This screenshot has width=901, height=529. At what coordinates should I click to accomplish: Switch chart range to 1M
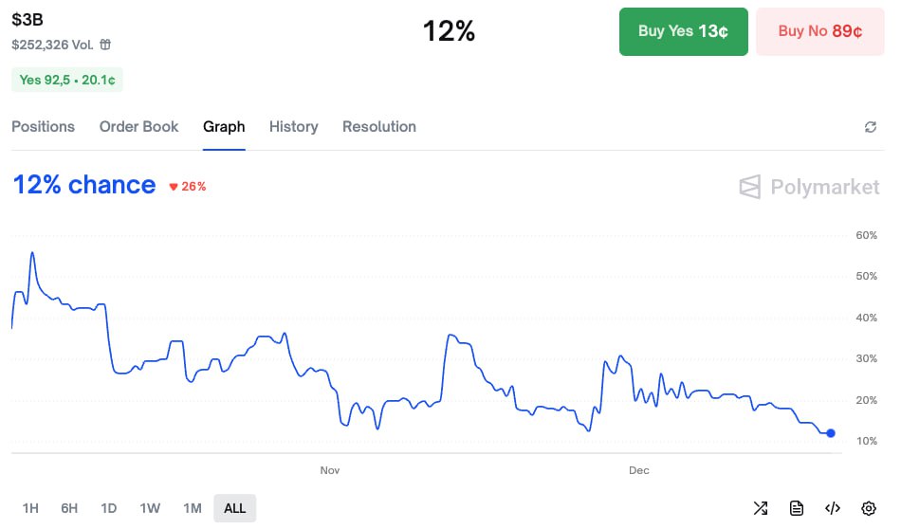click(193, 508)
